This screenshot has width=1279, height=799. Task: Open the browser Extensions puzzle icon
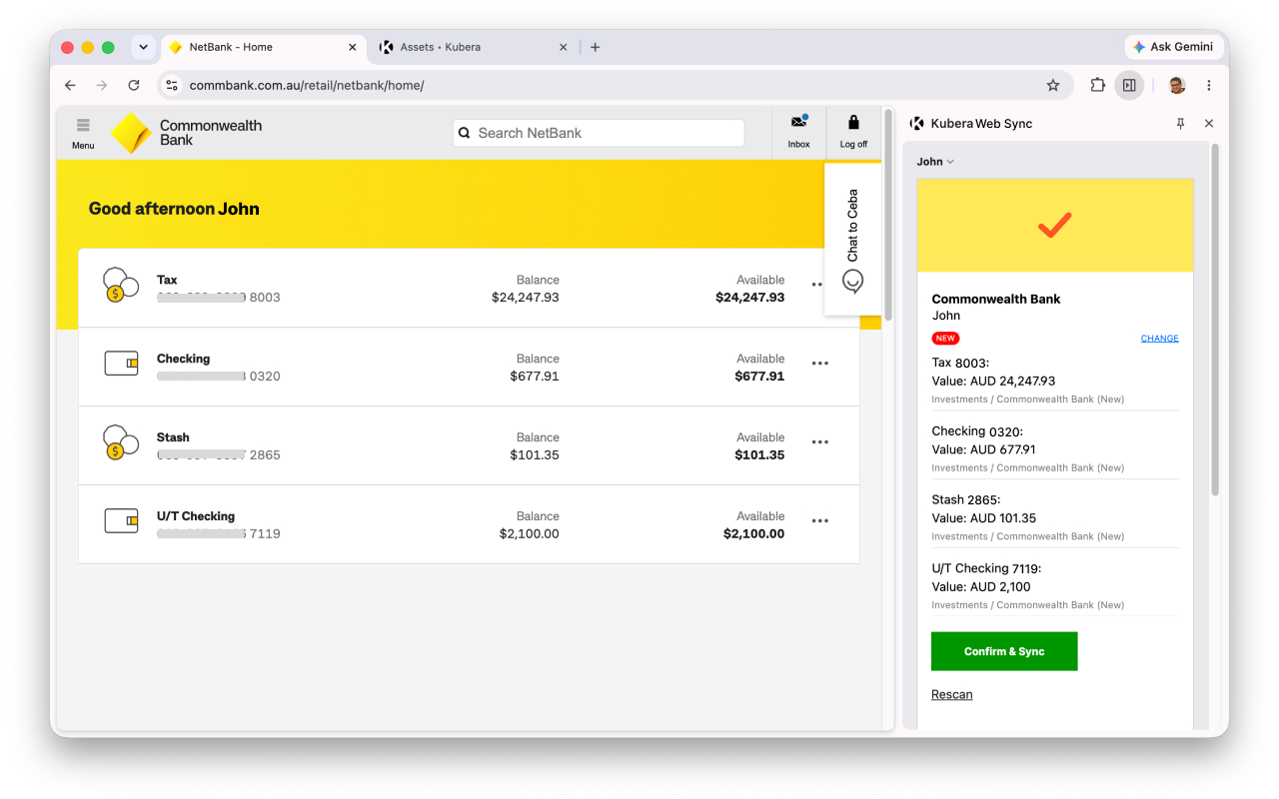pos(1097,86)
